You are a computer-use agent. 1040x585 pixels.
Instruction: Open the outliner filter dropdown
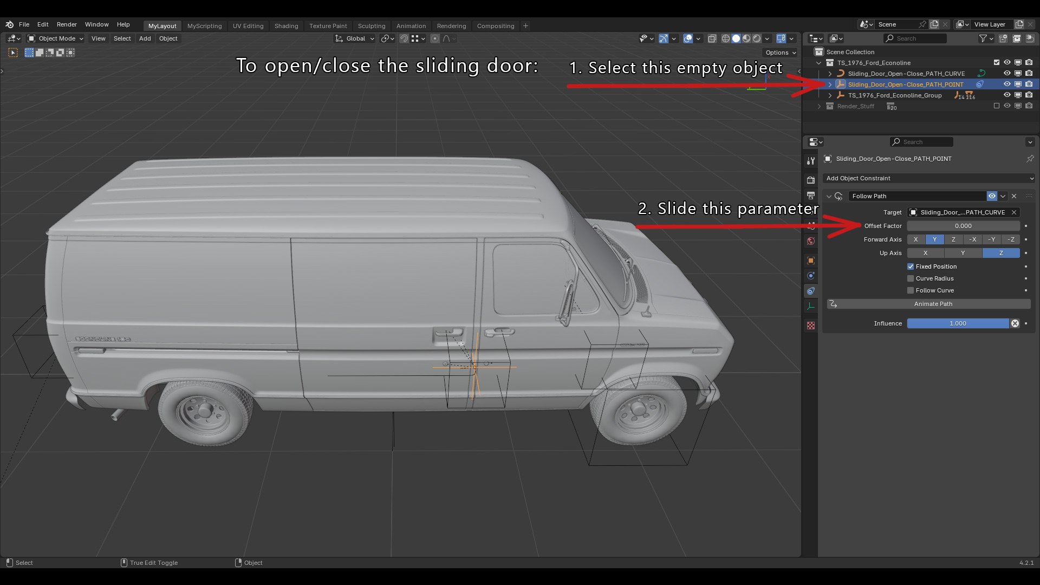click(x=986, y=38)
